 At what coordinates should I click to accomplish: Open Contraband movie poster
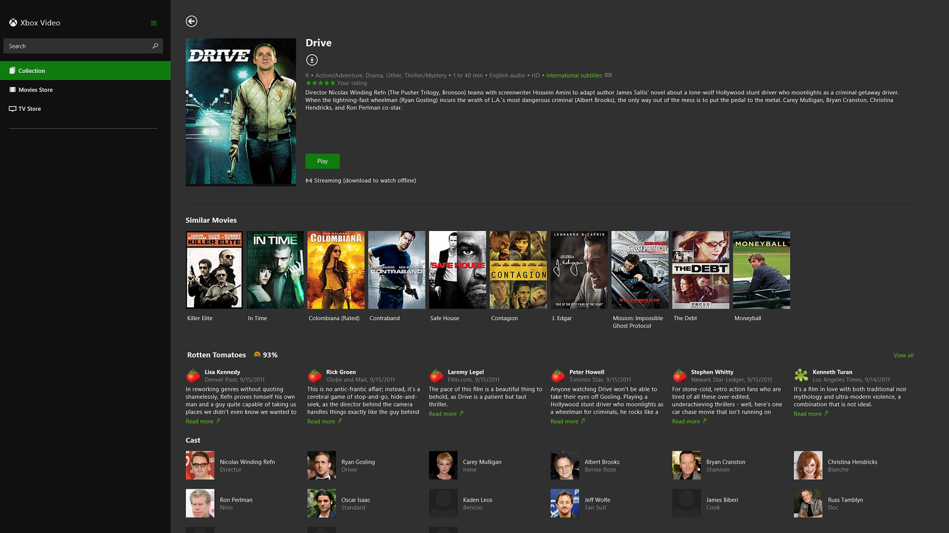tap(397, 270)
